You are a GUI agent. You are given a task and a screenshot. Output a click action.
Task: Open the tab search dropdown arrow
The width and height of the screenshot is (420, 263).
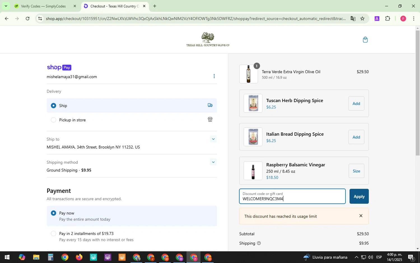(6, 6)
